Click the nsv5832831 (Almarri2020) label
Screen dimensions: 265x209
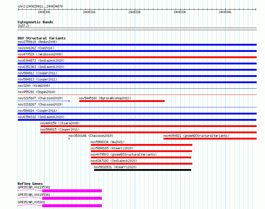[115, 167]
